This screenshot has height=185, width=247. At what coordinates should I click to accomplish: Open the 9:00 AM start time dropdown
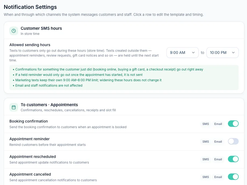182,53
